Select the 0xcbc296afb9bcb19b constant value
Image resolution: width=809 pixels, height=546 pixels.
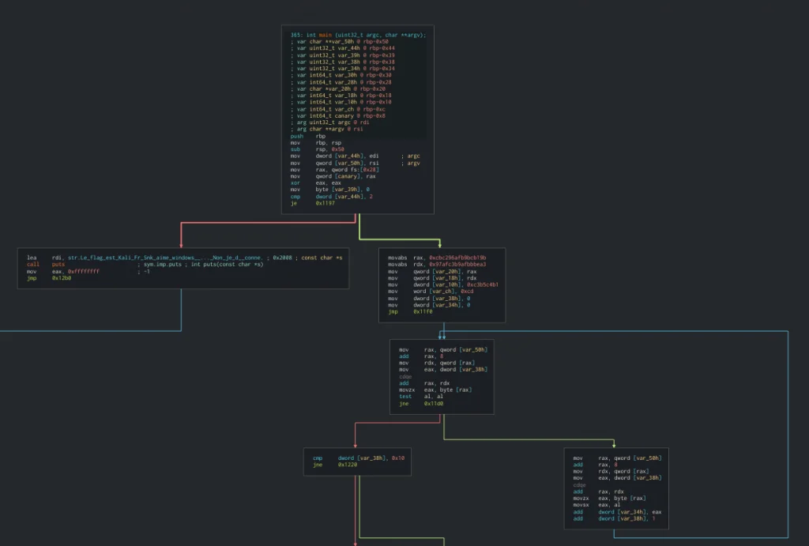pos(457,258)
